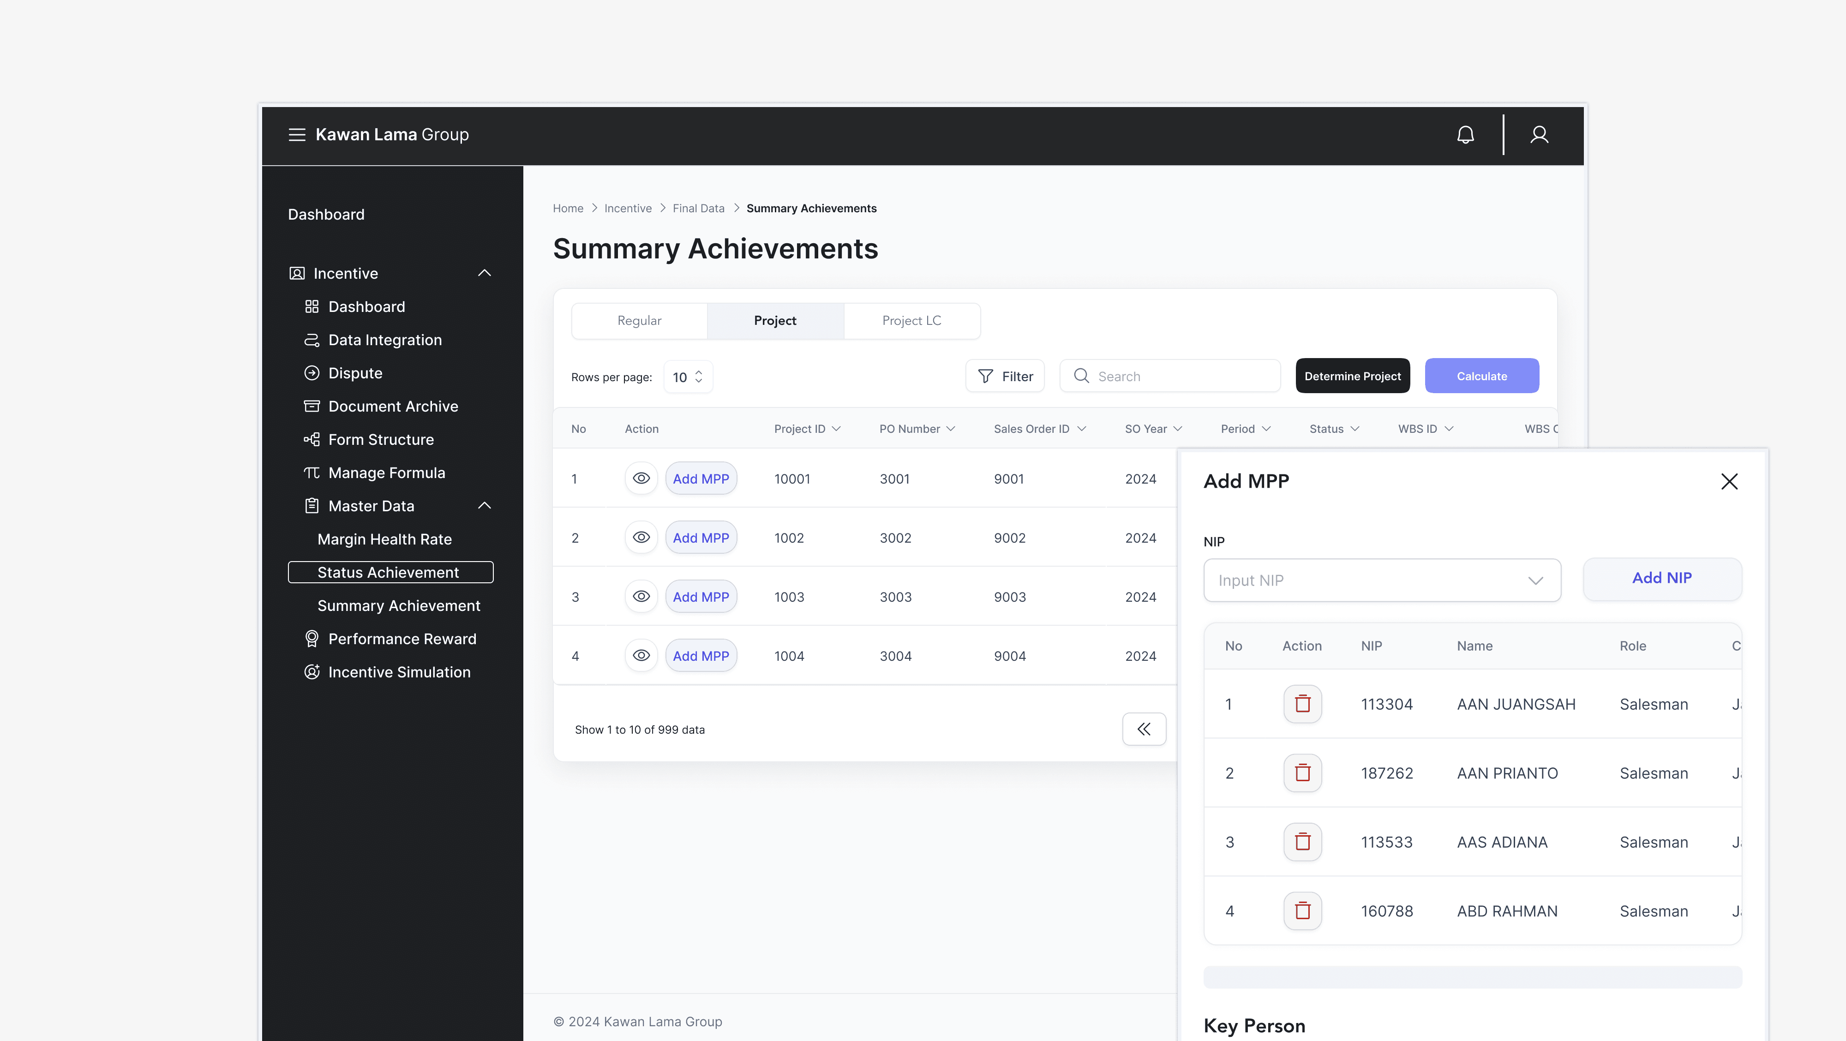Viewport: 1846px width, 1041px height.
Task: Click the hamburger menu icon
Action: [x=297, y=135]
